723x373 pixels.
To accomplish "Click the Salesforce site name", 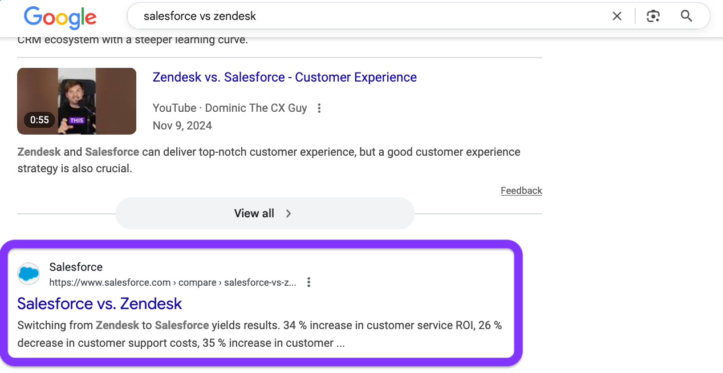I will pos(76,267).
